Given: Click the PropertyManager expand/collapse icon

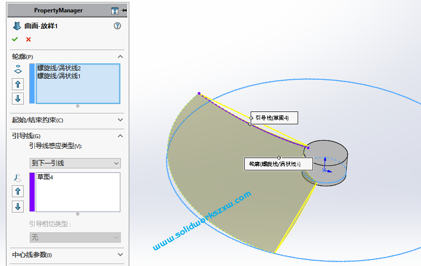Looking at the screenshot, I should tap(115, 11).
